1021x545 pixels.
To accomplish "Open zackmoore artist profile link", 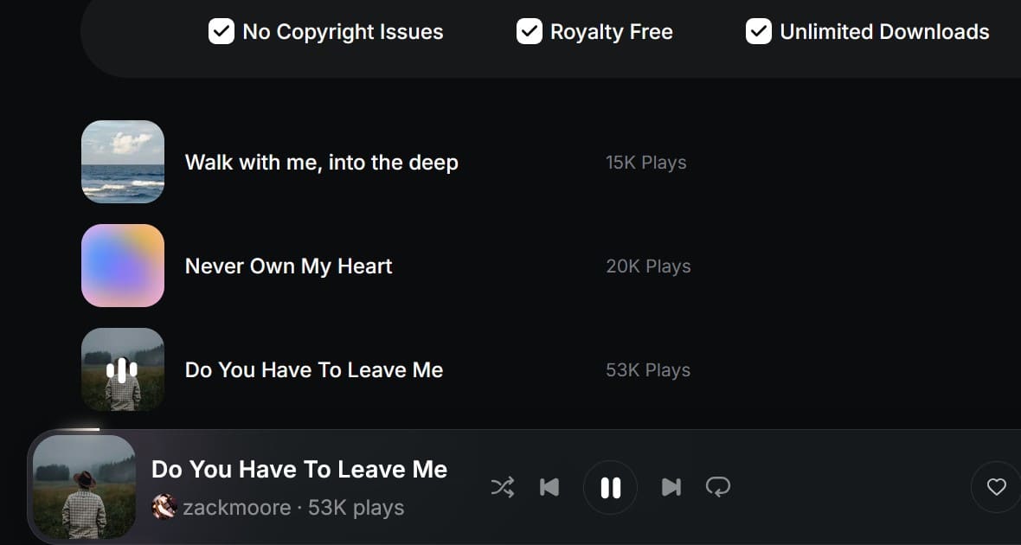I will pyautogui.click(x=236, y=508).
